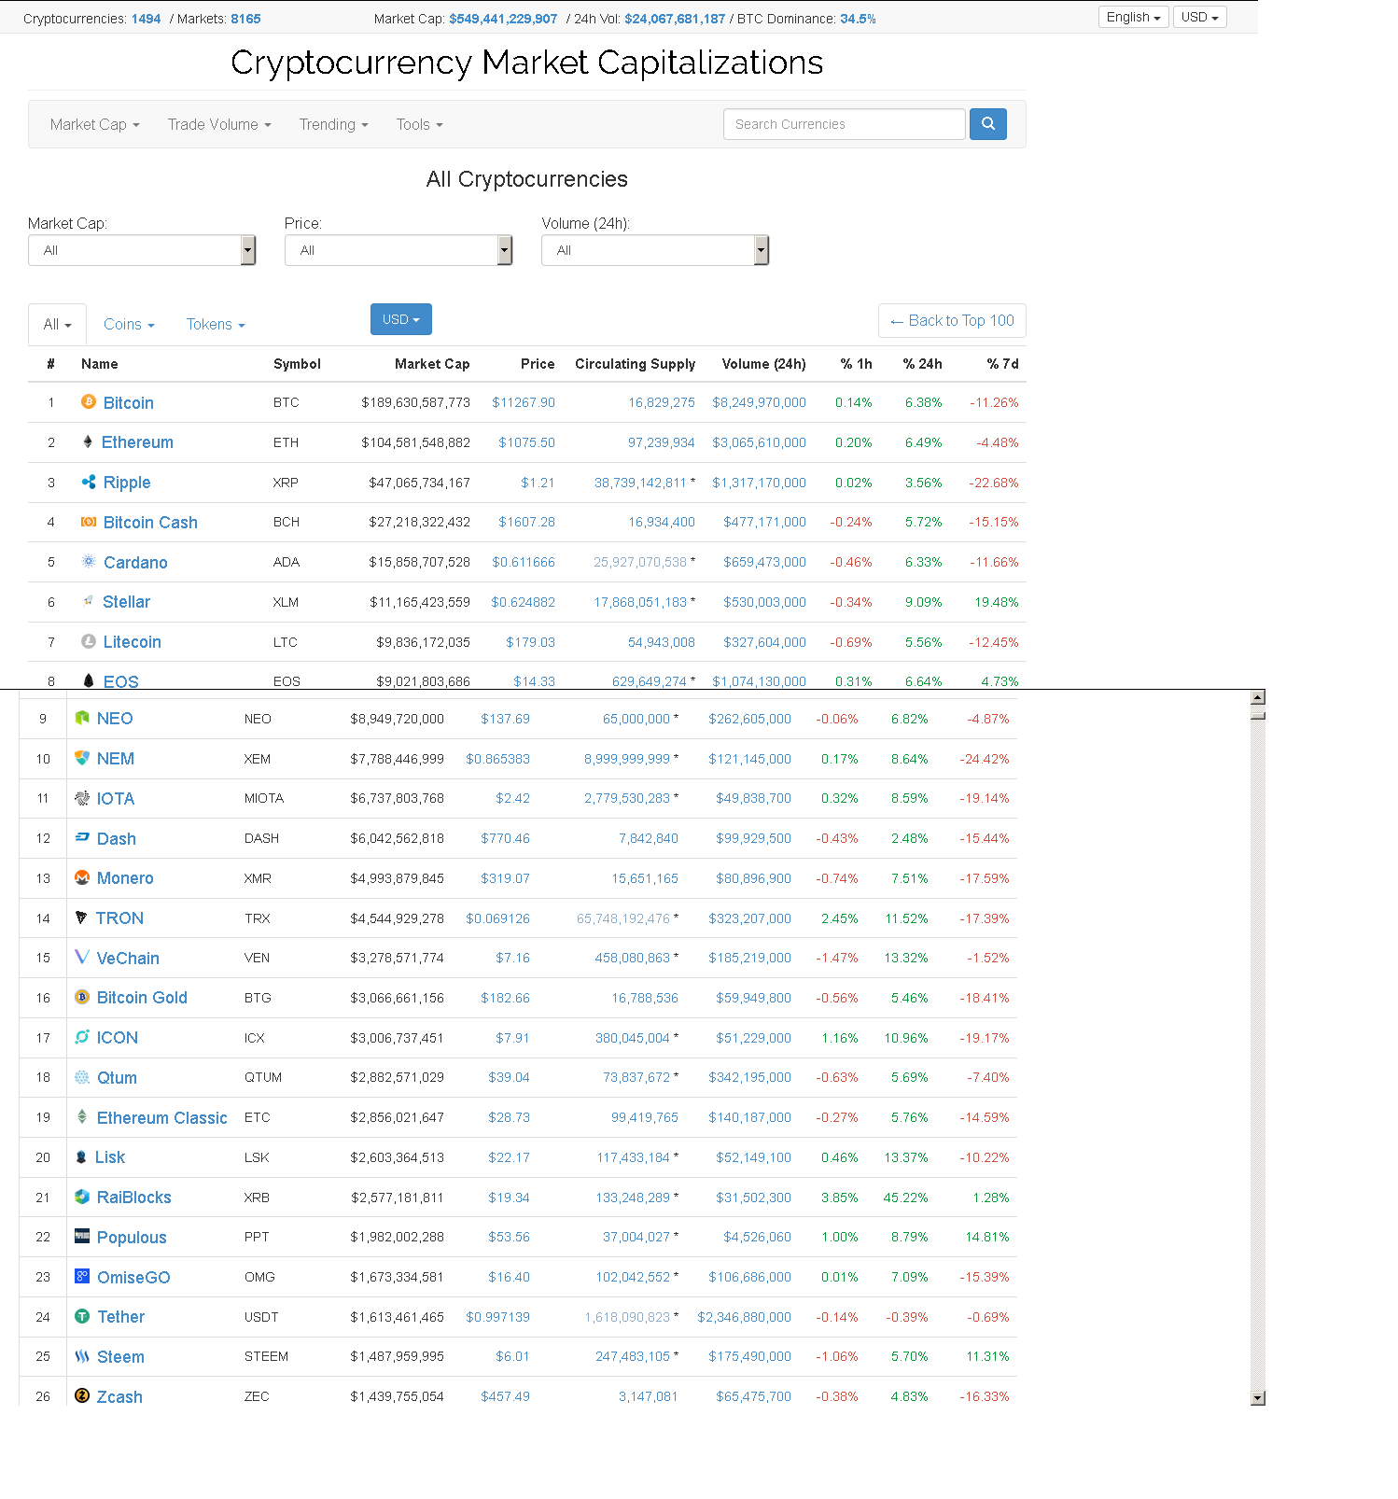Open the Market Cap navigation menu

tap(95, 124)
